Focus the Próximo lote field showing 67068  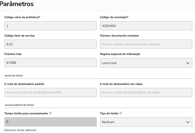click(x=50, y=63)
